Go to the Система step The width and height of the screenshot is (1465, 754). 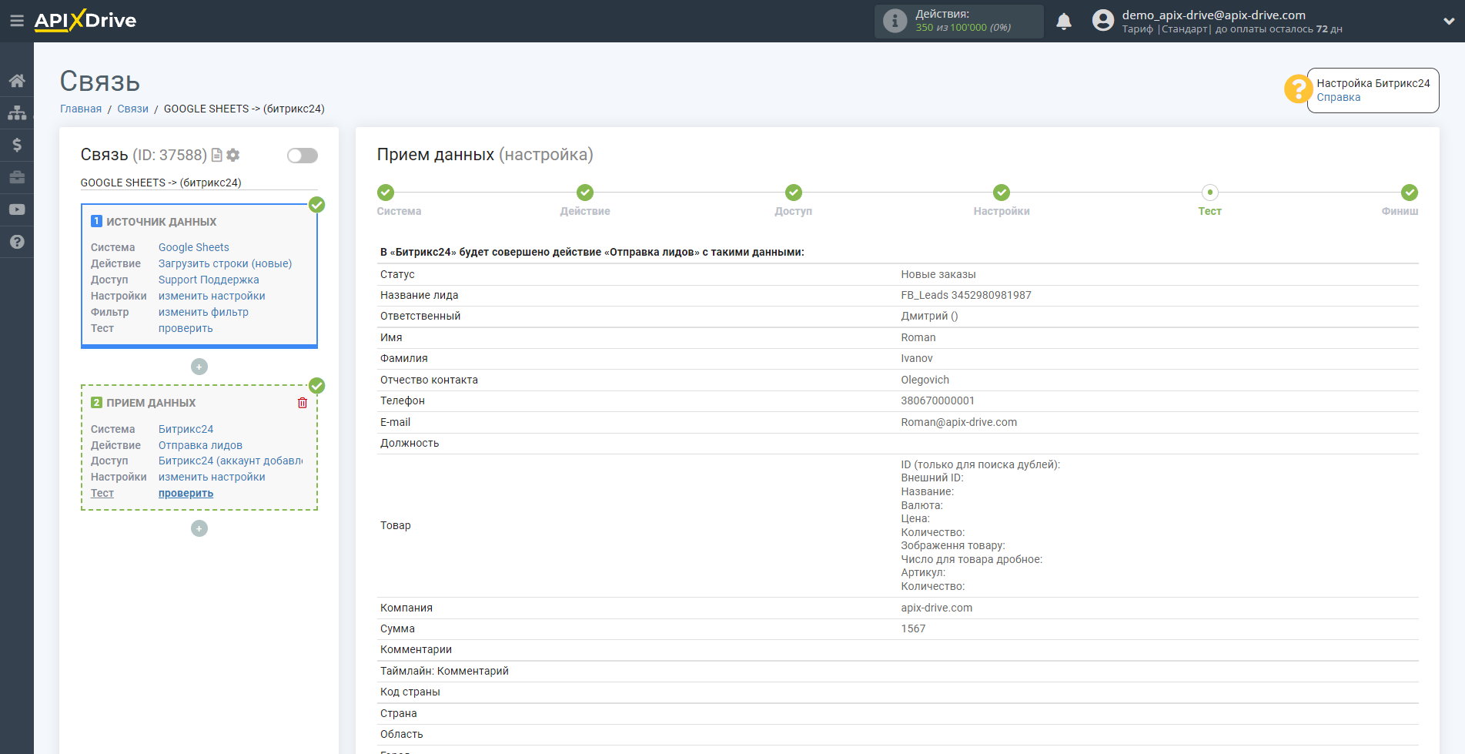tap(386, 193)
